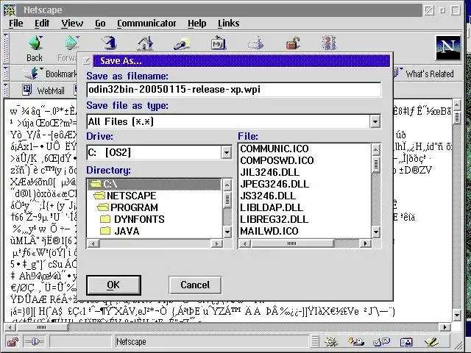
Task: Open the My Netscape toolbar icon
Action: [x=218, y=43]
